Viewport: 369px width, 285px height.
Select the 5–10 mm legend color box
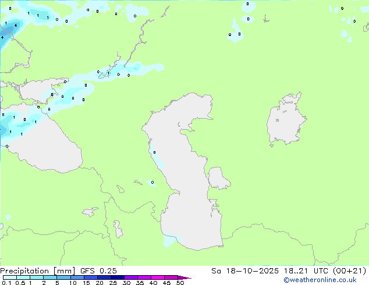(63, 277)
